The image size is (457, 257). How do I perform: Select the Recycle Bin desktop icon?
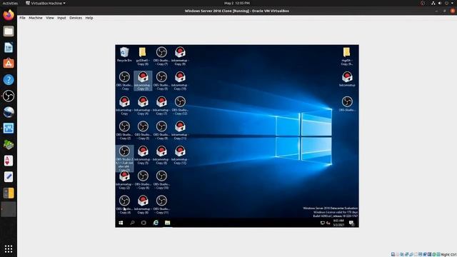pos(124,54)
